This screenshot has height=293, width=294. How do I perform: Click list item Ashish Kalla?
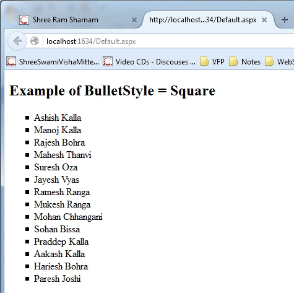coord(58,118)
